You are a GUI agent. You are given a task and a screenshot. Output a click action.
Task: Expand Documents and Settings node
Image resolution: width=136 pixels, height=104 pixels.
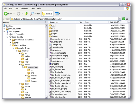coord(11,40)
